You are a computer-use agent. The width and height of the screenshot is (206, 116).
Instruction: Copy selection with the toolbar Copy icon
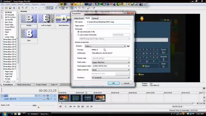23,8
